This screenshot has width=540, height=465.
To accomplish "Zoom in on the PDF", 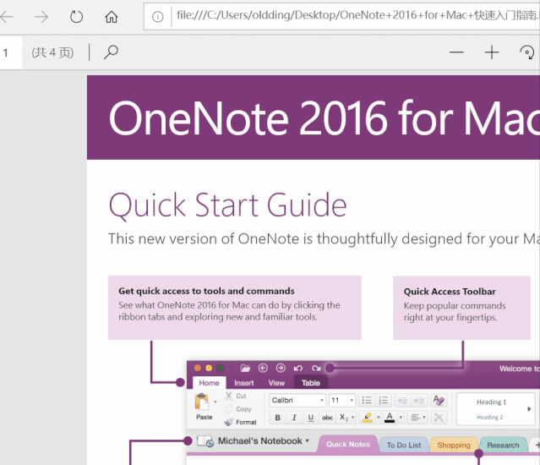I will 492,52.
